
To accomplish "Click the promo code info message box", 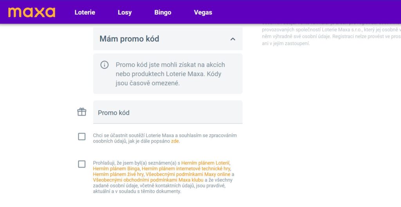I will coord(168,74).
